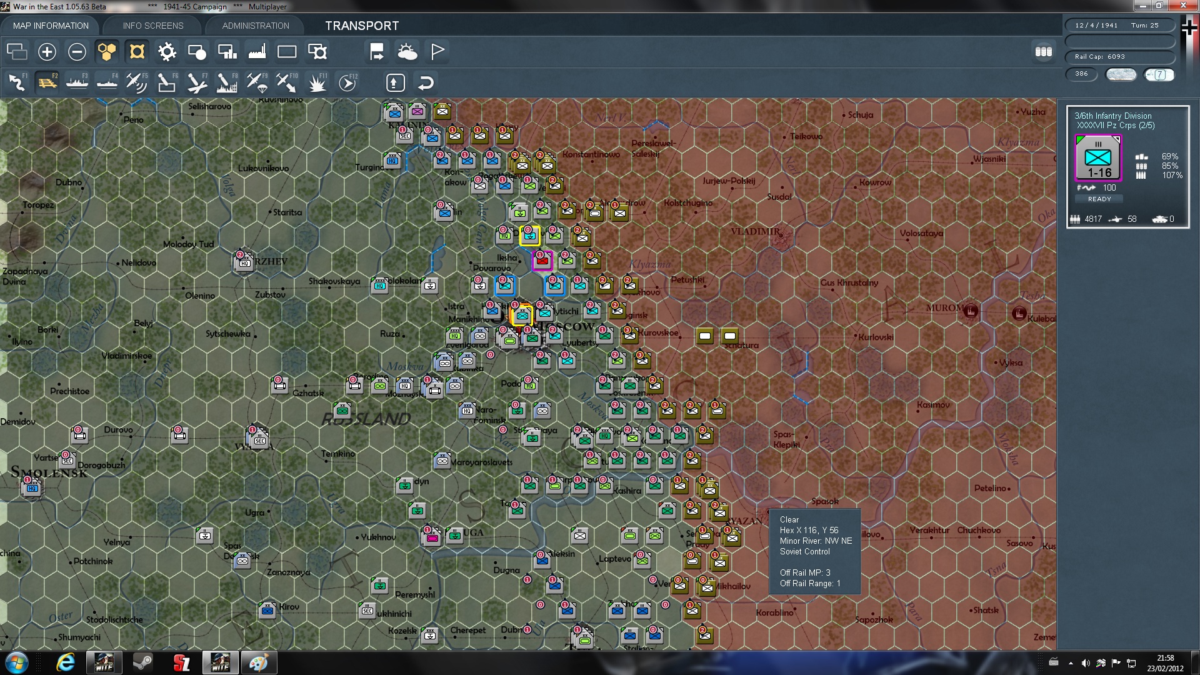Open the Paint application in taskbar
Viewport: 1200px width, 675px height.
point(258,662)
